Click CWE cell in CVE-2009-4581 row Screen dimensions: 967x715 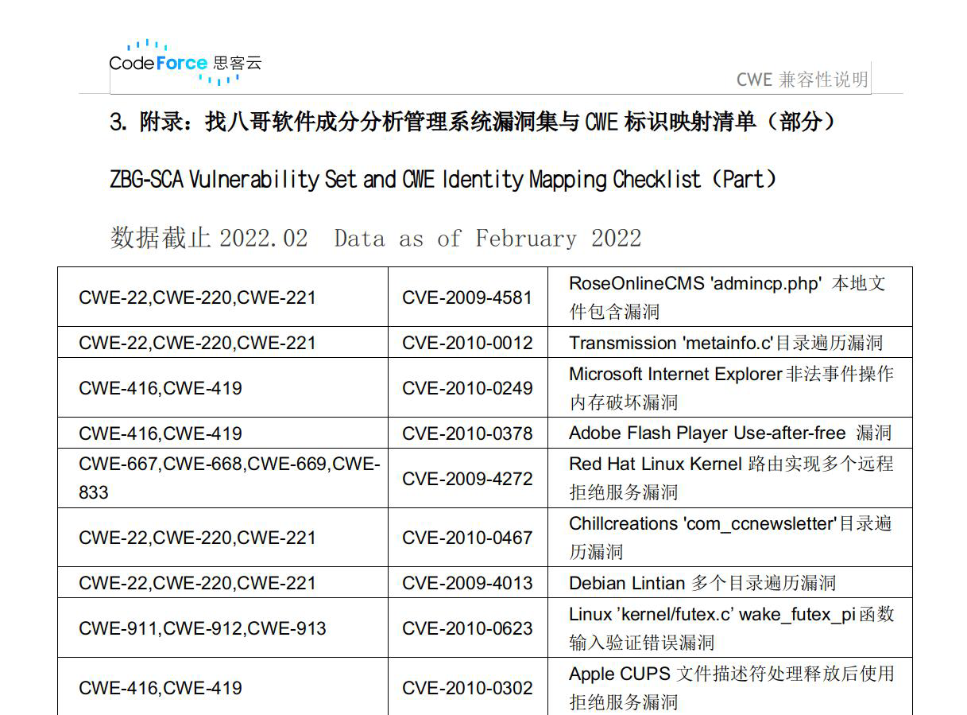pyautogui.click(x=222, y=297)
